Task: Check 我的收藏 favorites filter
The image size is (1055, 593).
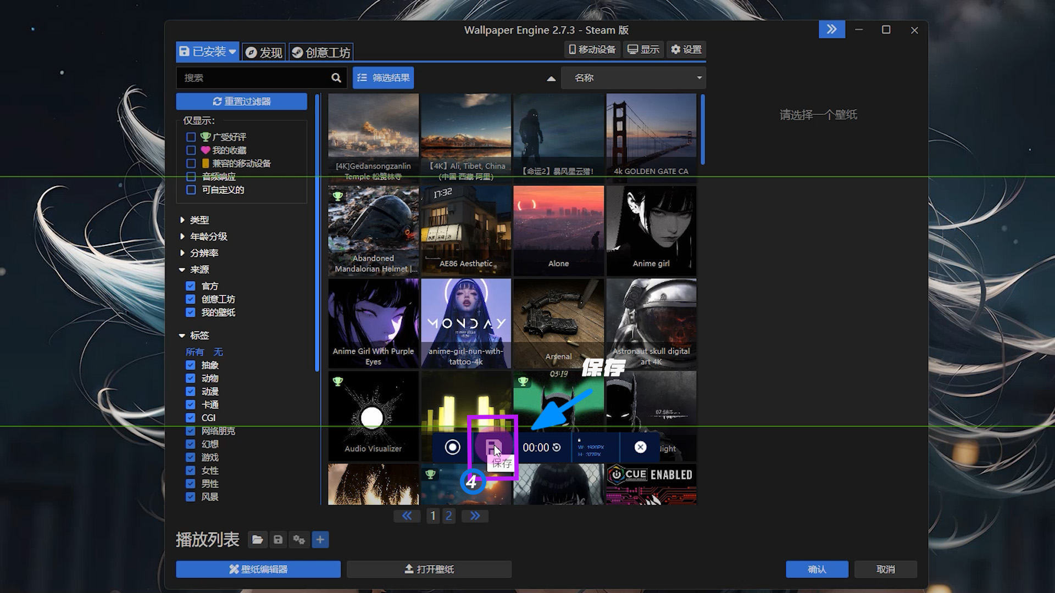Action: 191,150
